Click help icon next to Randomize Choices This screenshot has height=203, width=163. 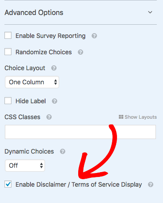(x=80, y=52)
